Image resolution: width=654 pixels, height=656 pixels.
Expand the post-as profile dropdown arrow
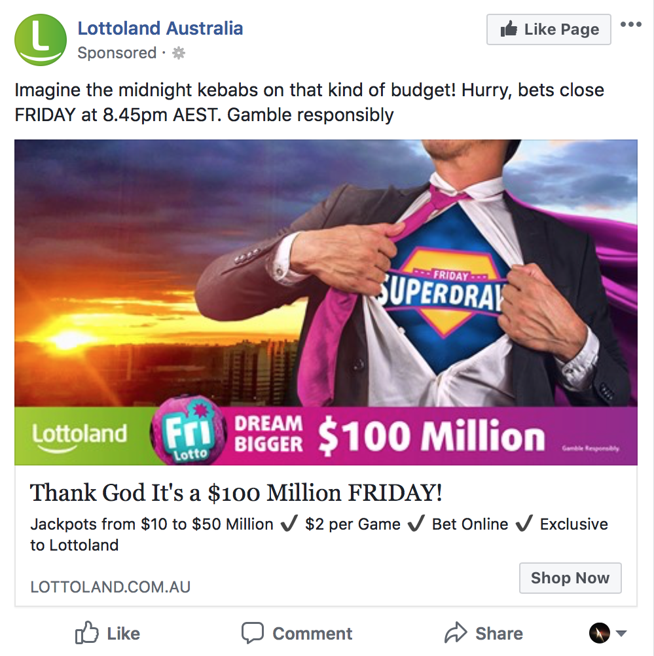pyautogui.click(x=621, y=634)
